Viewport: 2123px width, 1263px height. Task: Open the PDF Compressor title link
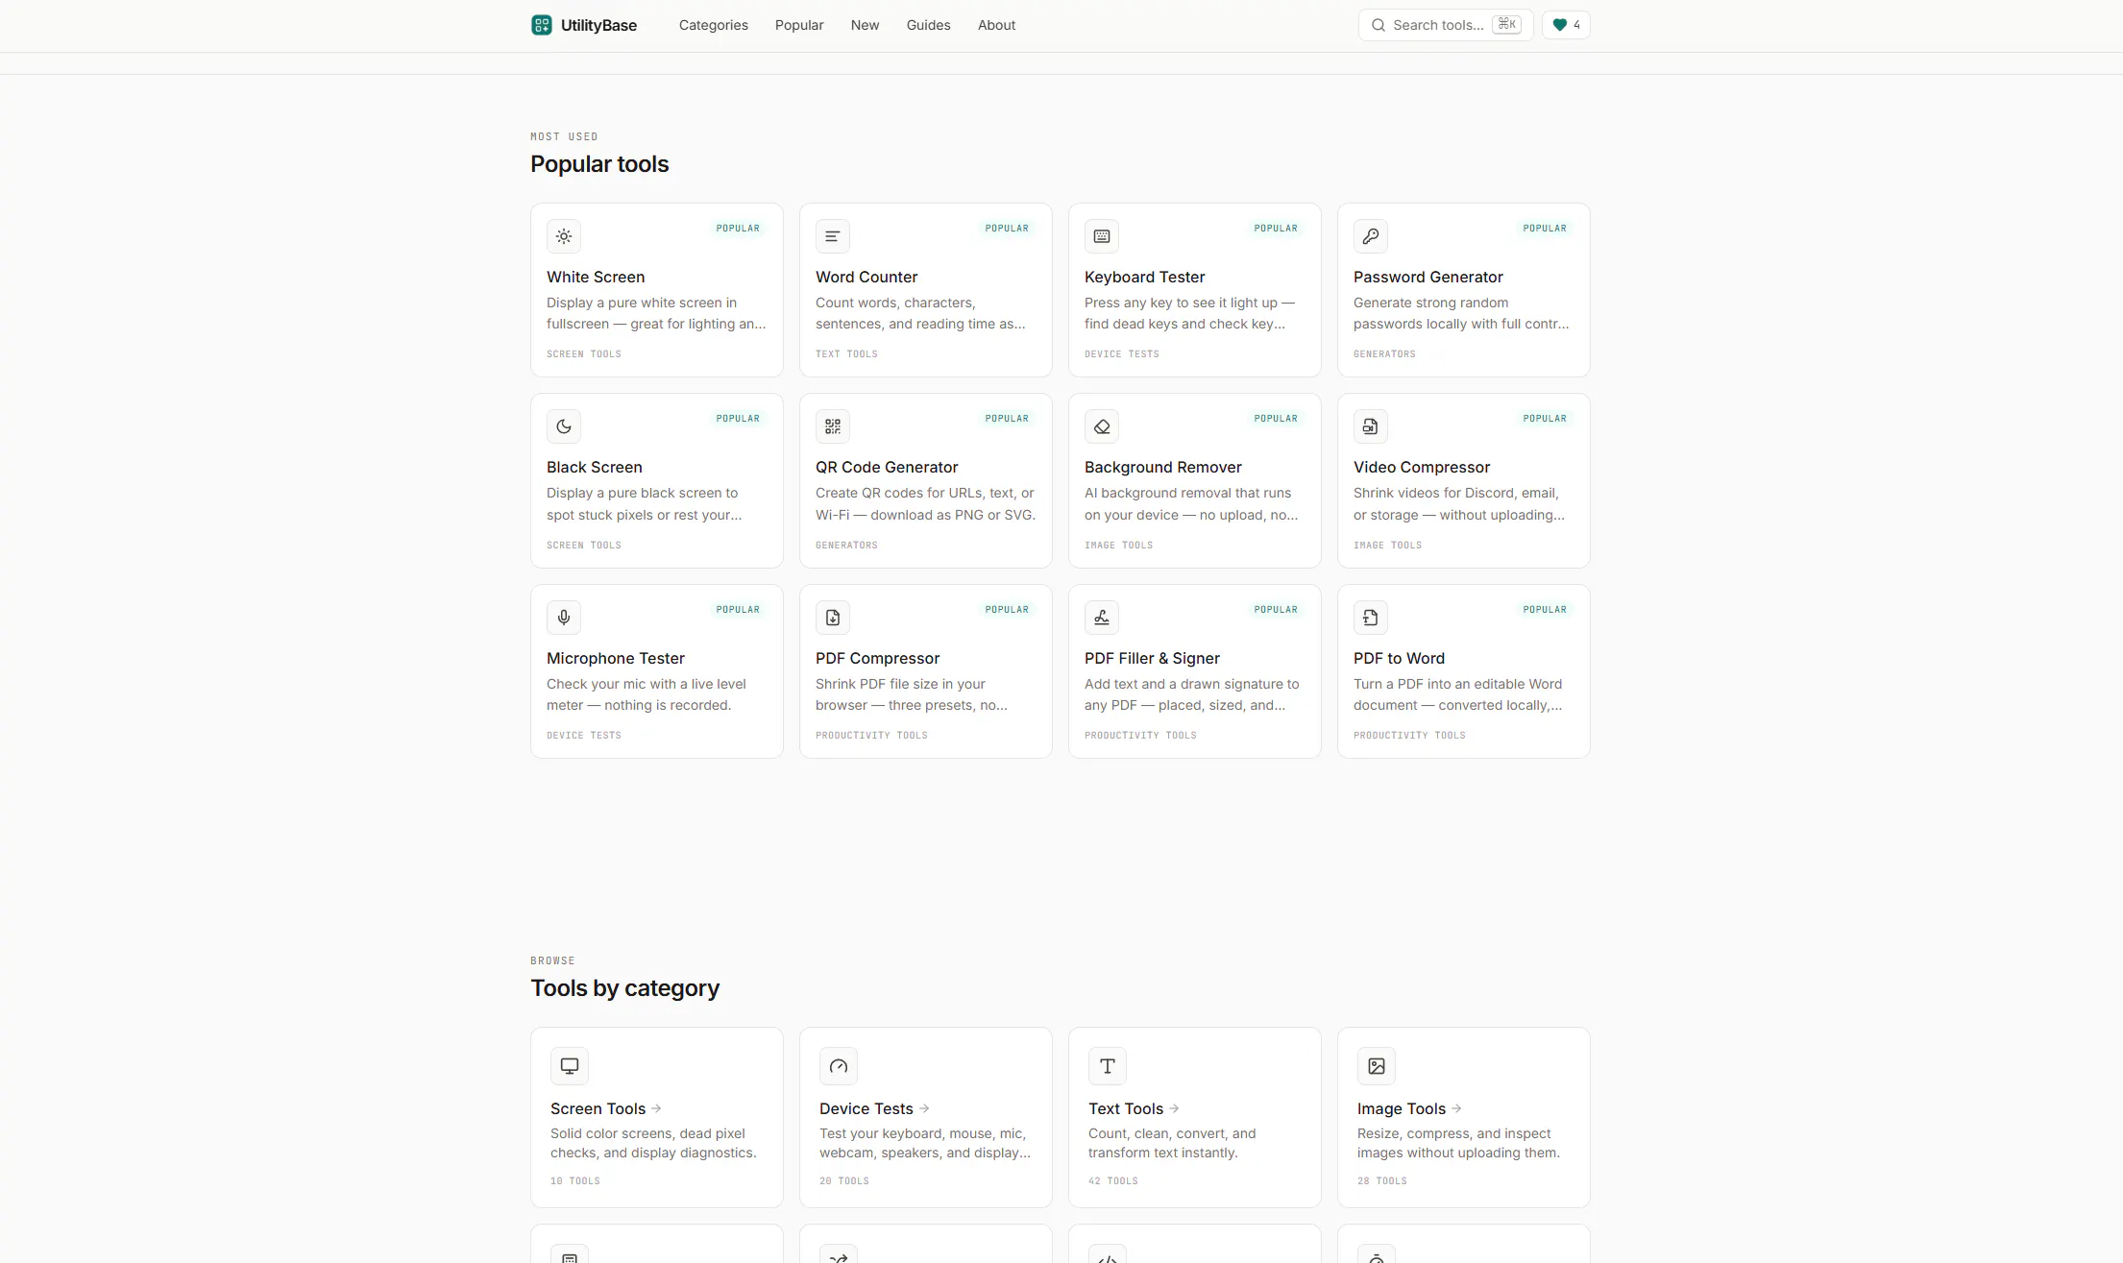pyautogui.click(x=877, y=658)
